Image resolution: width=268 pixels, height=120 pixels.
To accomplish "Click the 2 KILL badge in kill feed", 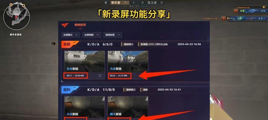I will (231, 18).
